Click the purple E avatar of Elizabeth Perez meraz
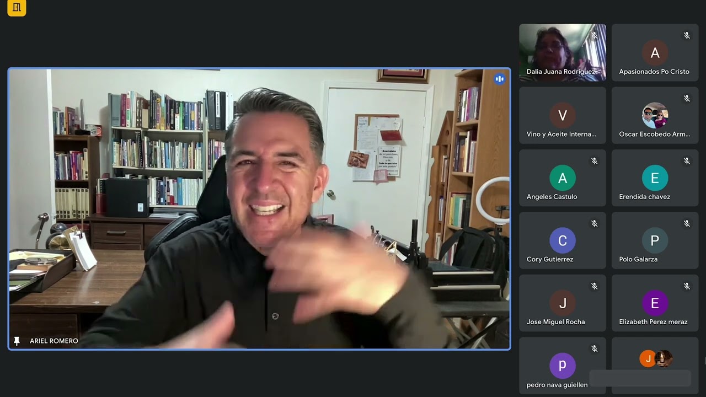Viewport: 706px width, 397px height. (655, 303)
